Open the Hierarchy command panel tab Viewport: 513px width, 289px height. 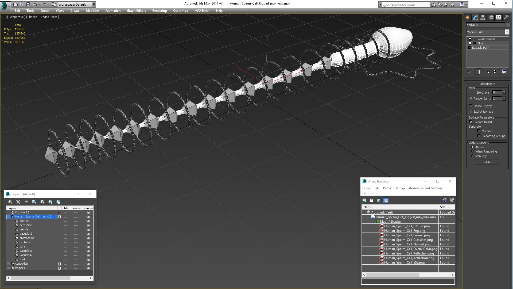pyautogui.click(x=483, y=17)
